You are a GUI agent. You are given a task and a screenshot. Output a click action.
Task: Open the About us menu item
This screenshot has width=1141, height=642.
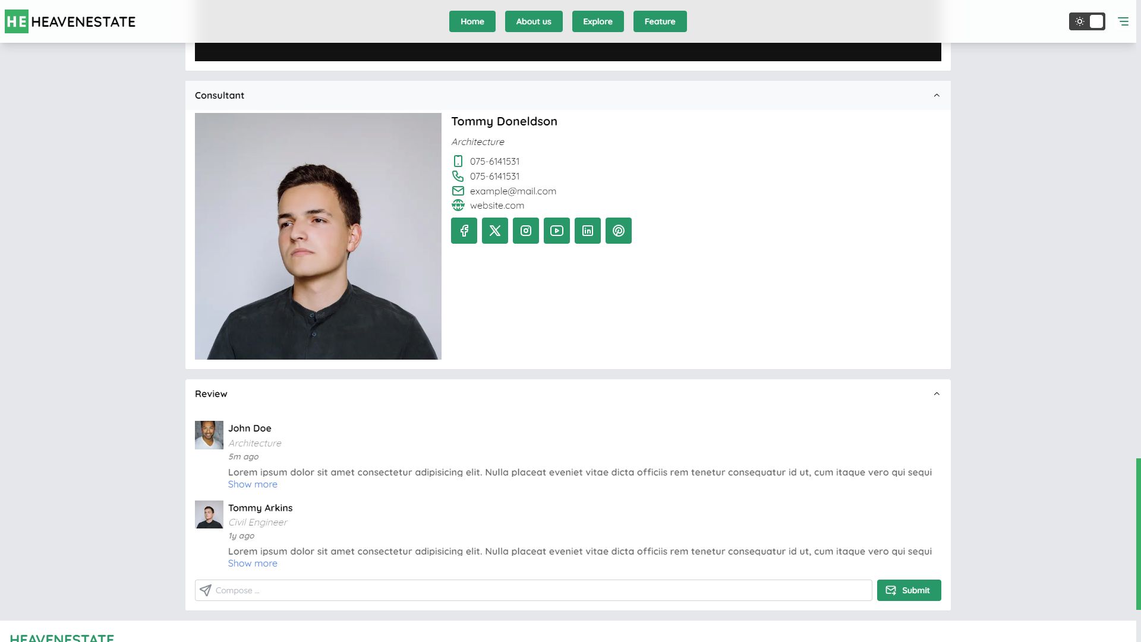click(534, 21)
